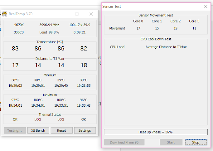213x151 pixels.
Task: Click maximum timestamp 19:33:48
Action: pos(84,105)
